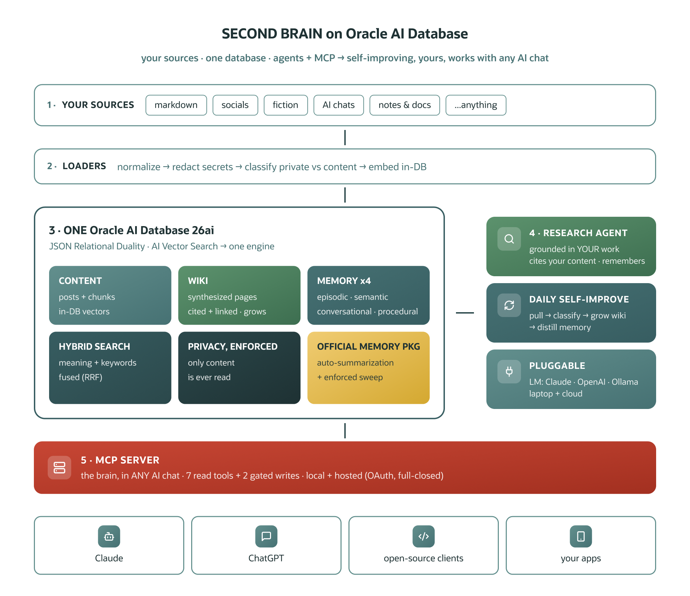This screenshot has height=596, width=690.
Task: Click the refresh icon beside Daily Self-Improve
Action: (509, 305)
